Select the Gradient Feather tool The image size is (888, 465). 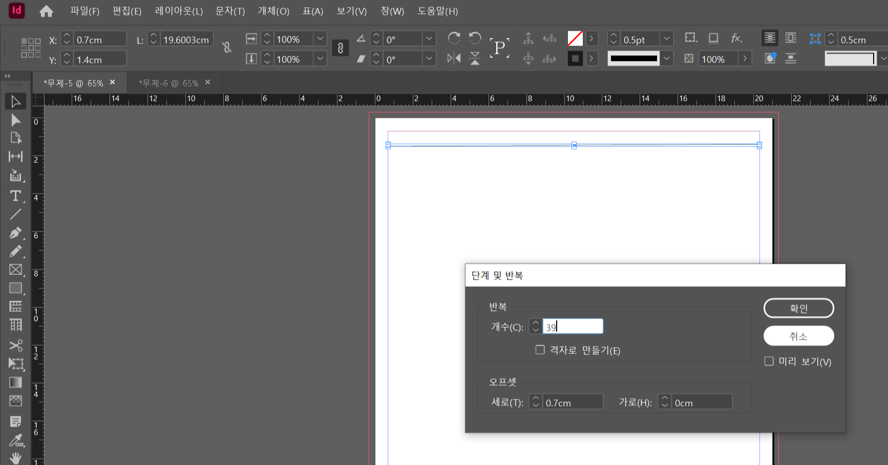(15, 400)
